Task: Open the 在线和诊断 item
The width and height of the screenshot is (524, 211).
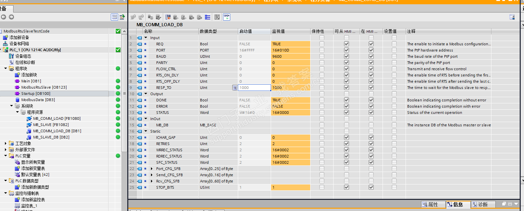Action: 25,62
